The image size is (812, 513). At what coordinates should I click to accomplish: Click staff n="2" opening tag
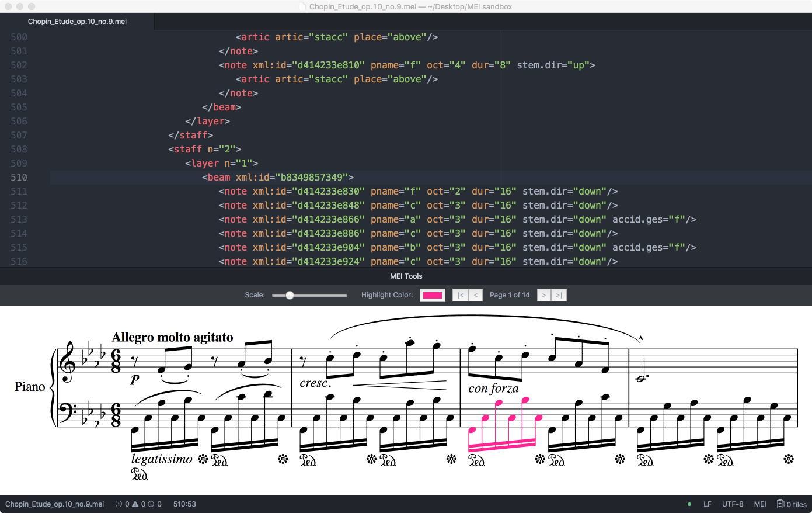coord(205,149)
